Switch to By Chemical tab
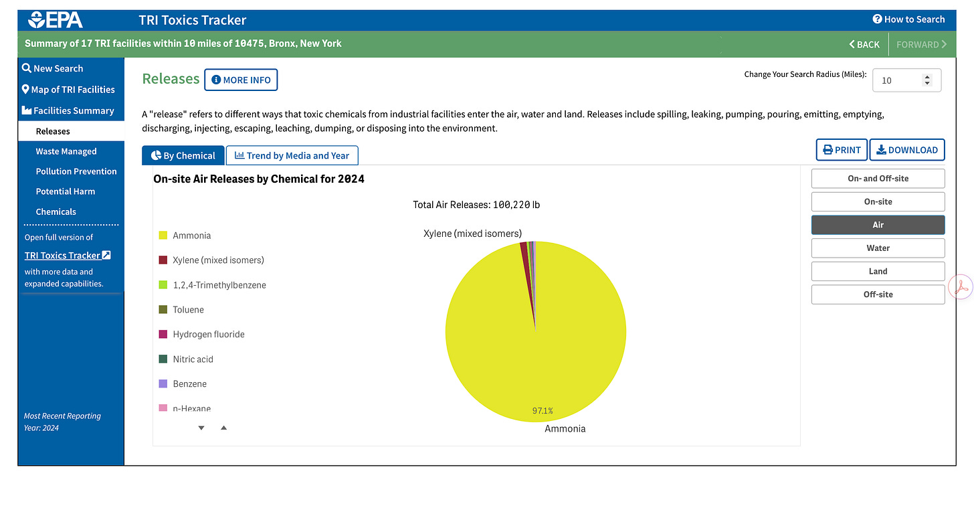 [x=183, y=155]
